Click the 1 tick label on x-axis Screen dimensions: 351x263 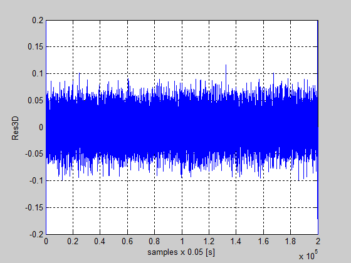click(182, 242)
